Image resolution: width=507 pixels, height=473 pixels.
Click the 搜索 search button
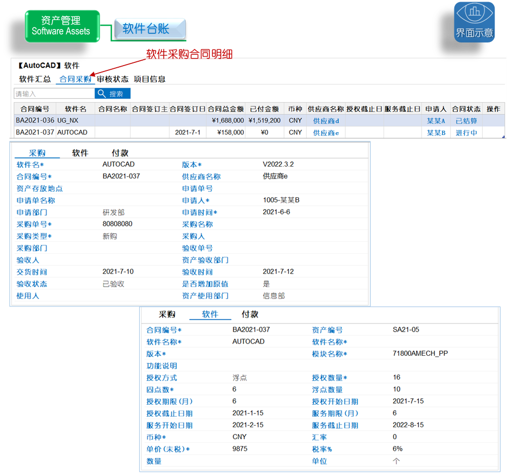pyautogui.click(x=113, y=94)
